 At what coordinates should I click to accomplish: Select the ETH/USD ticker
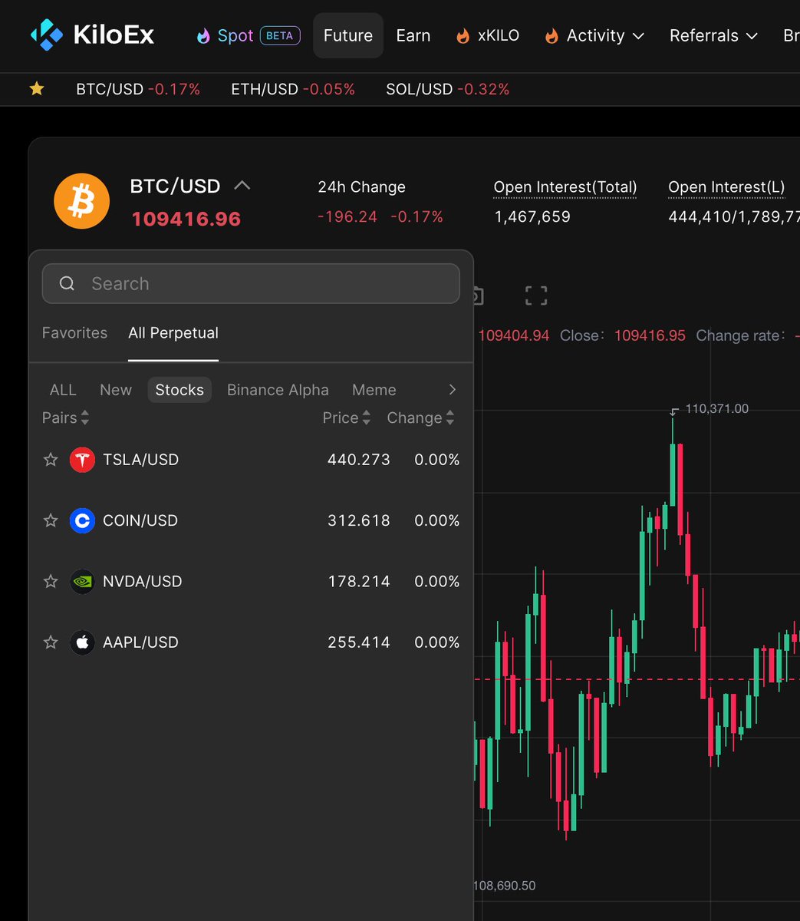[292, 89]
